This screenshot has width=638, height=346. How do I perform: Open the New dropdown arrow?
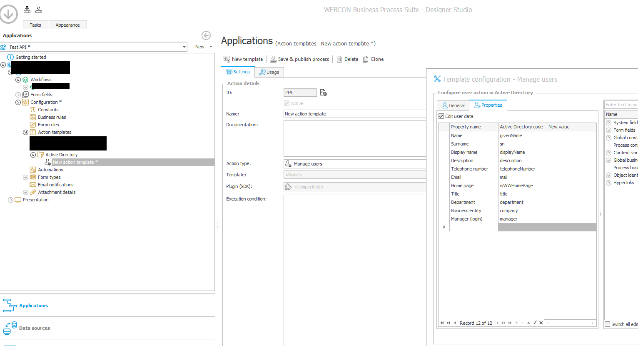pyautogui.click(x=211, y=47)
